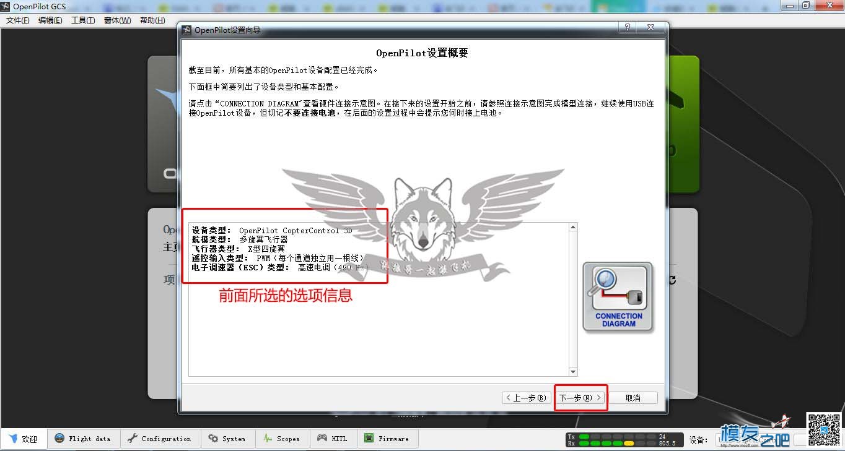
Task: Switch to the Scopes tab
Action: click(282, 439)
